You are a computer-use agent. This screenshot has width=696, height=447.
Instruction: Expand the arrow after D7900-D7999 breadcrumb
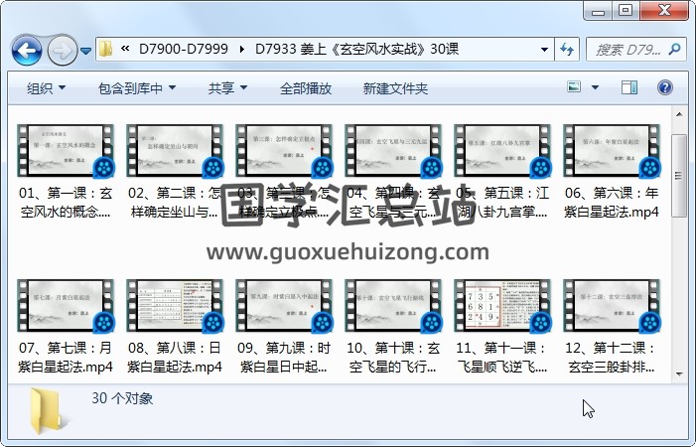coord(242,49)
